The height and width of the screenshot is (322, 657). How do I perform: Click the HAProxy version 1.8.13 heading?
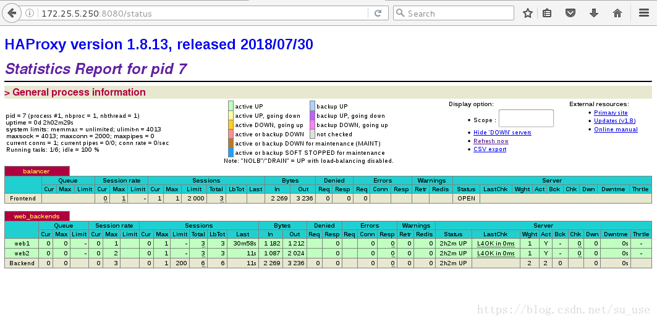159,44
